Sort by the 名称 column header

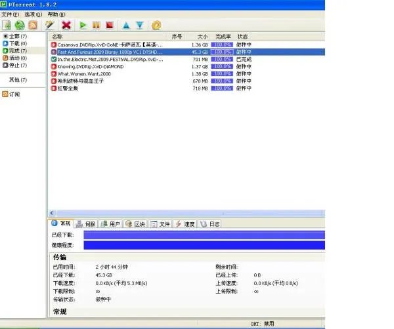pos(57,37)
